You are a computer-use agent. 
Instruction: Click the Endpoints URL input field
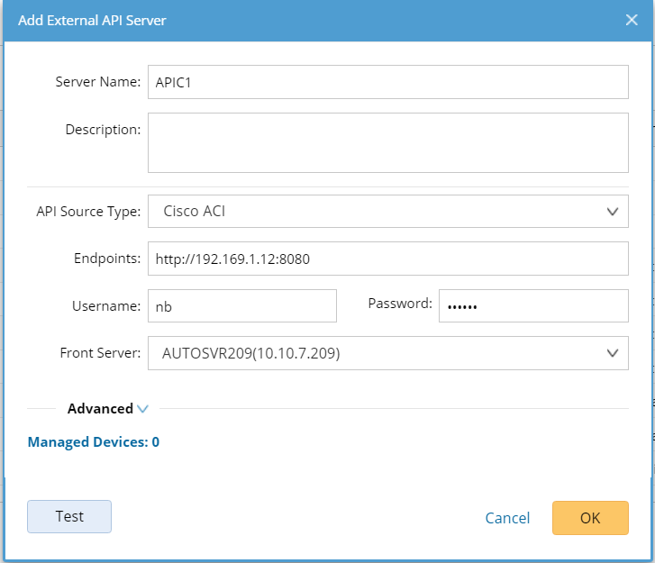click(387, 259)
